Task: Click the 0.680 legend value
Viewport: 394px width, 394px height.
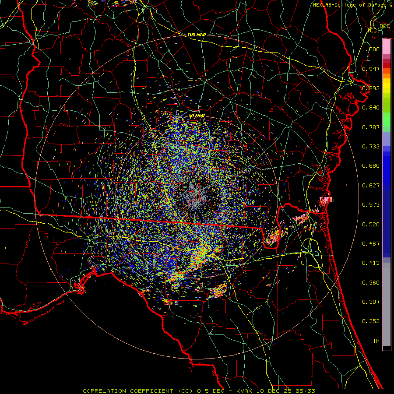Action: pyautogui.click(x=371, y=166)
